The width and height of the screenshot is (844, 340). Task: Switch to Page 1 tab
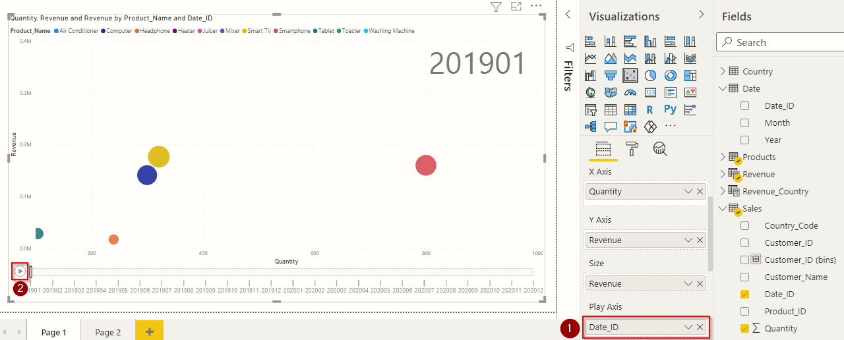54,332
